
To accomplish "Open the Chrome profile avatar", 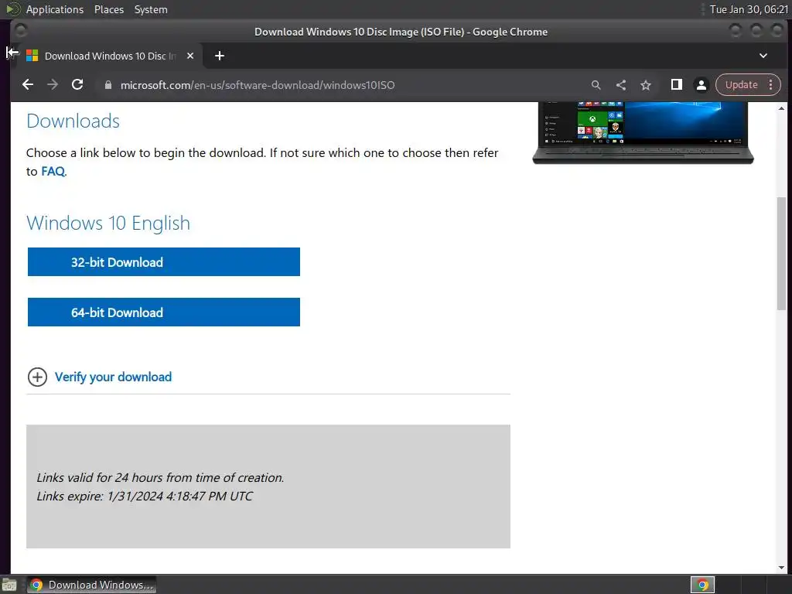I will coord(701,85).
